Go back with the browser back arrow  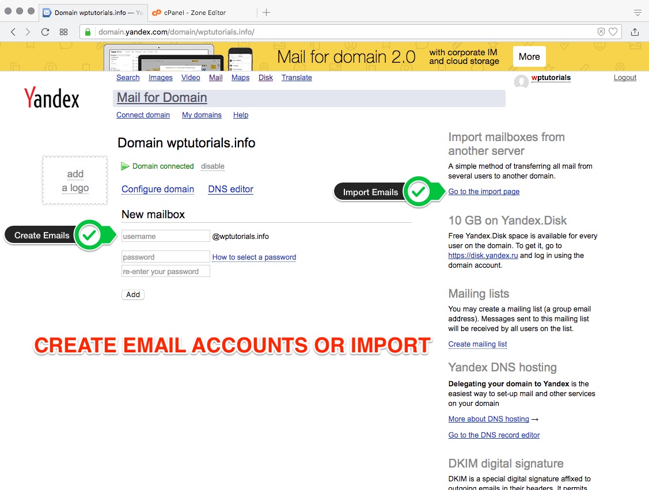point(13,32)
